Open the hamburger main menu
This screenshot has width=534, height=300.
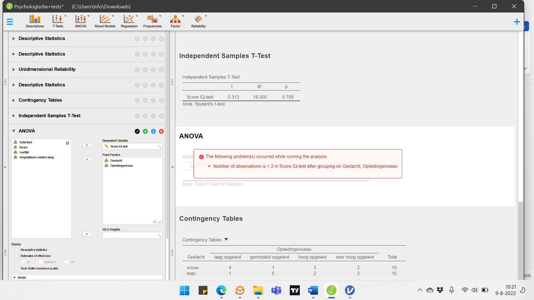click(10, 22)
